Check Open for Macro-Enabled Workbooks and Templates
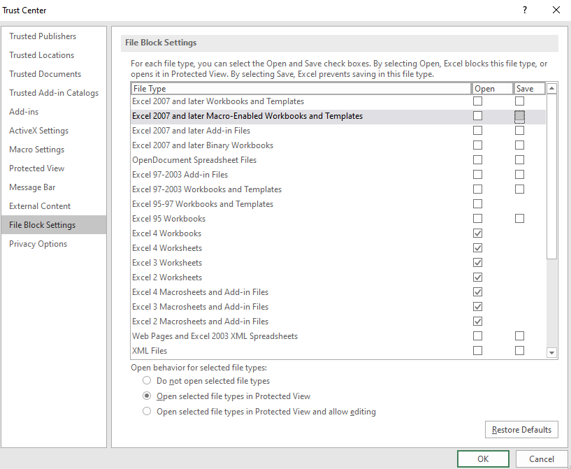Image resolution: width=571 pixels, height=469 pixels. click(x=477, y=116)
